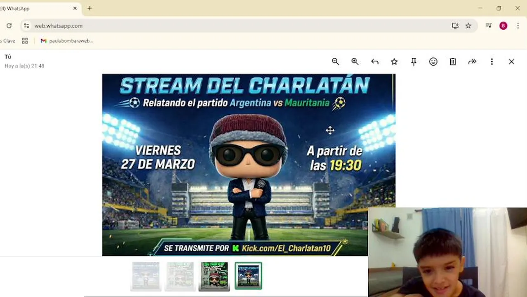Viewport: 527px width, 297px height.
Task: Open the bookmarks apps grid icon
Action: 25,41
